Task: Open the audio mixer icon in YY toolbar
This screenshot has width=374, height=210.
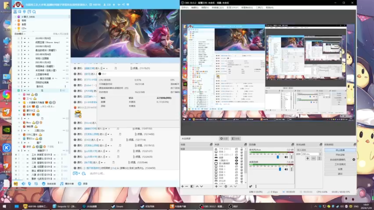Action: (36, 183)
